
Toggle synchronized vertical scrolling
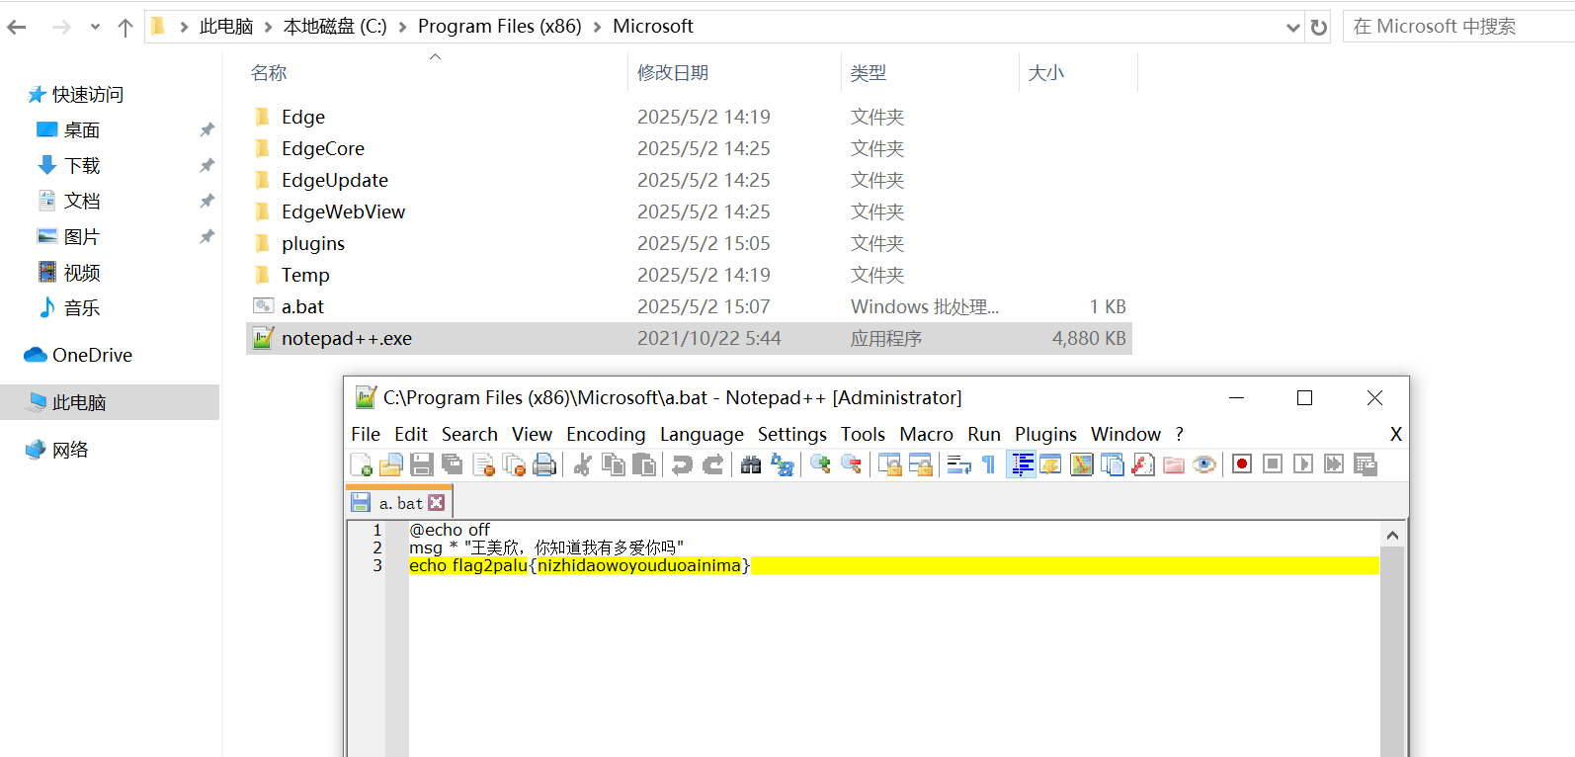(889, 464)
